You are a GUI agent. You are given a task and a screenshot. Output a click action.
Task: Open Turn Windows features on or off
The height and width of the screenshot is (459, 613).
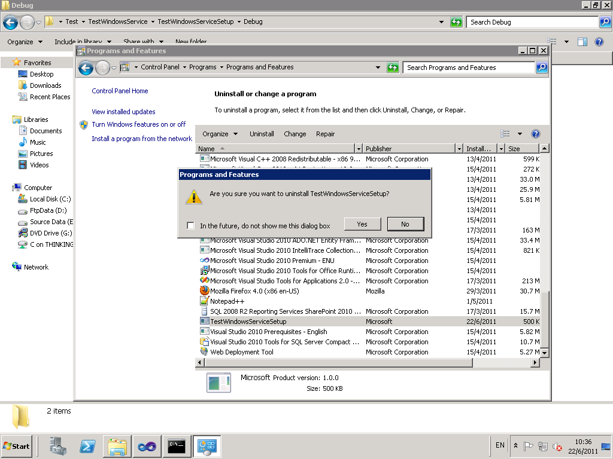pyautogui.click(x=139, y=124)
